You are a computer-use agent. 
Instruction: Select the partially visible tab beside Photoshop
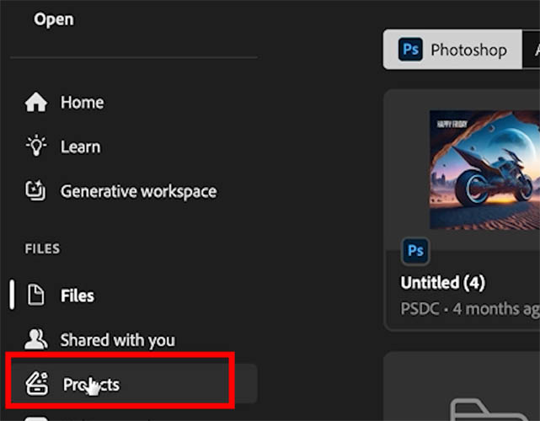532,50
